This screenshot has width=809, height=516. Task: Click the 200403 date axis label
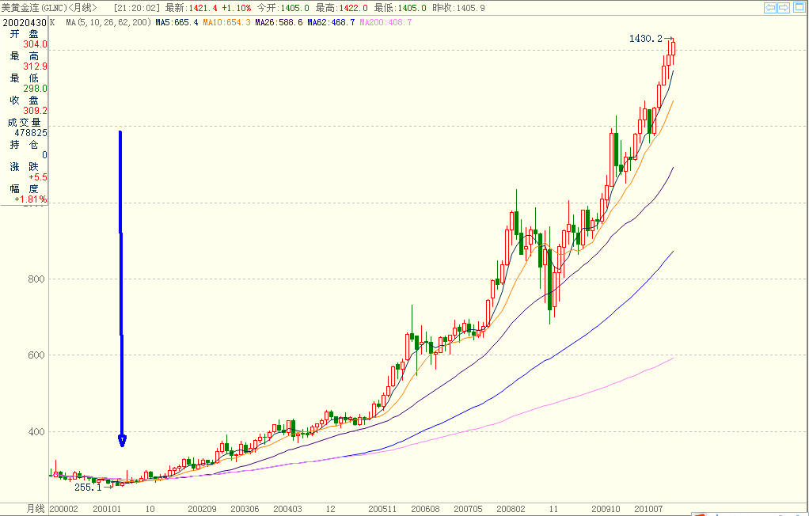pyautogui.click(x=288, y=510)
